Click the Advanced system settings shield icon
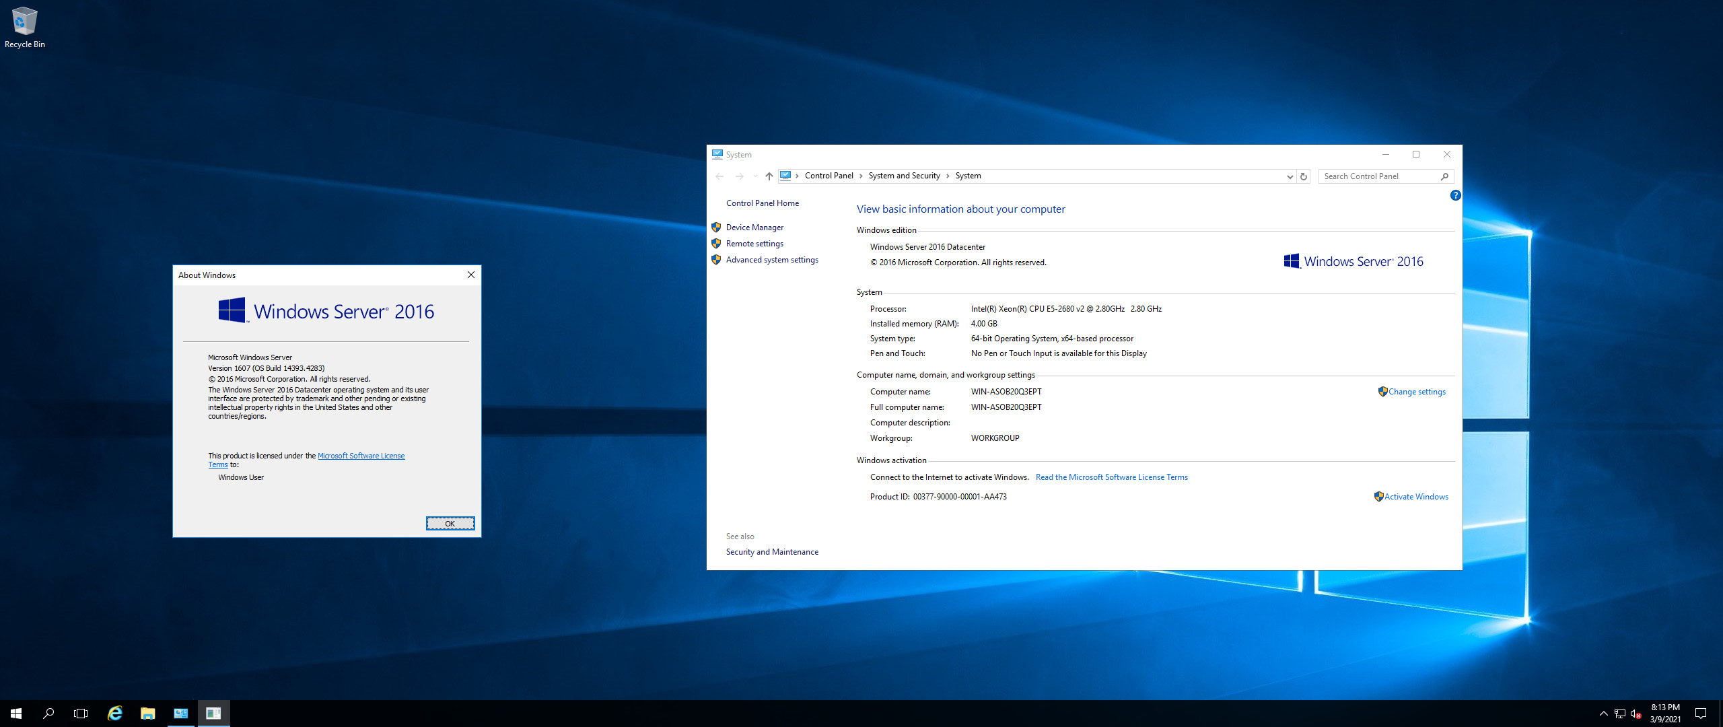Screen dimensions: 1723x727 tap(716, 260)
